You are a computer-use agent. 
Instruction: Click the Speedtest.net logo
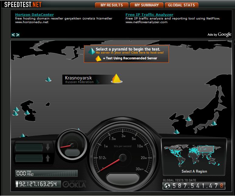click(x=21, y=5)
